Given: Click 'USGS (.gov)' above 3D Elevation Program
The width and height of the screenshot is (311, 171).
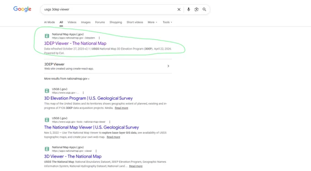Looking at the screenshot, I should 59,89.
